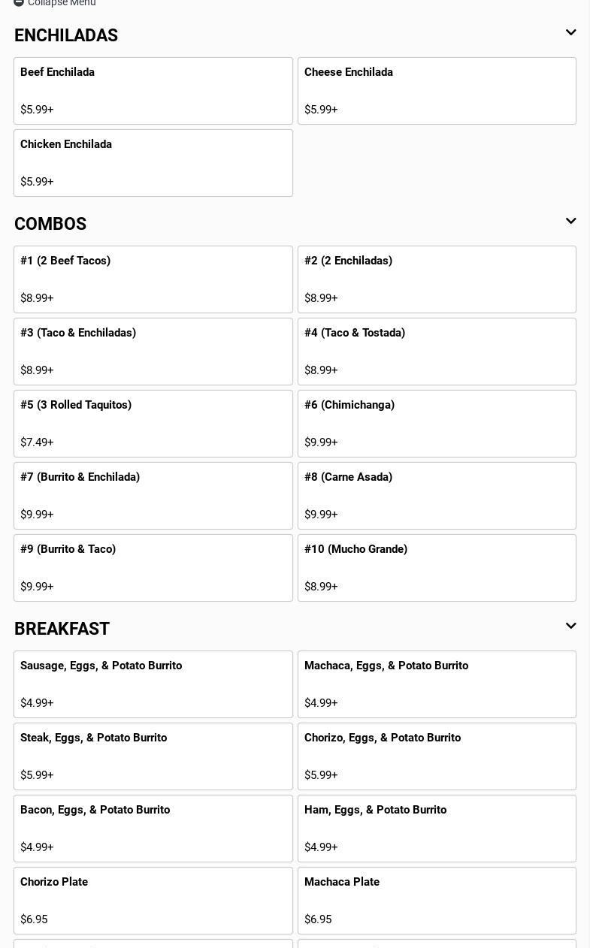
Task: Collapse the Enchiladas section chevron
Action: tap(570, 33)
